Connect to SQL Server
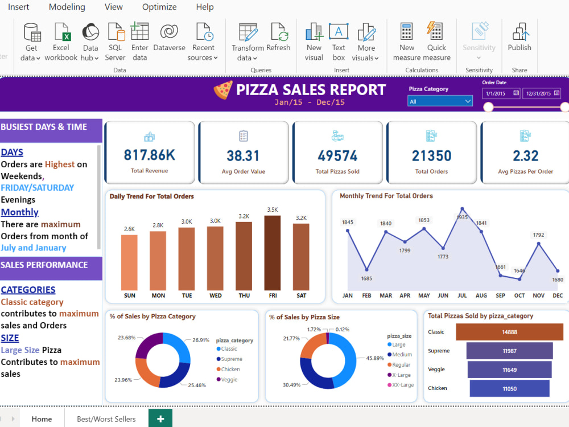Image resolution: width=569 pixels, height=427 pixels. tap(115, 39)
